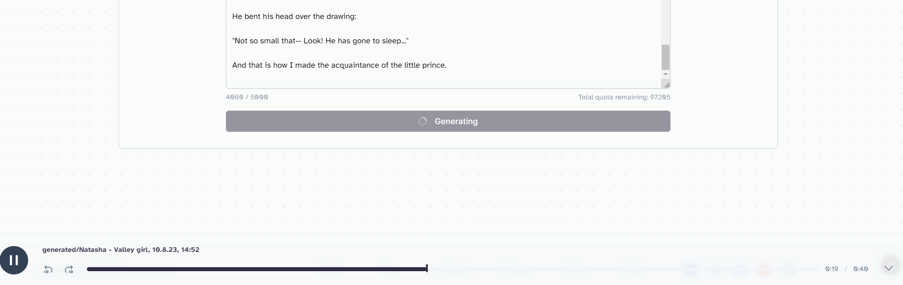Click the playhead handle on the progress bar
The image size is (903, 285).
pos(427,269)
